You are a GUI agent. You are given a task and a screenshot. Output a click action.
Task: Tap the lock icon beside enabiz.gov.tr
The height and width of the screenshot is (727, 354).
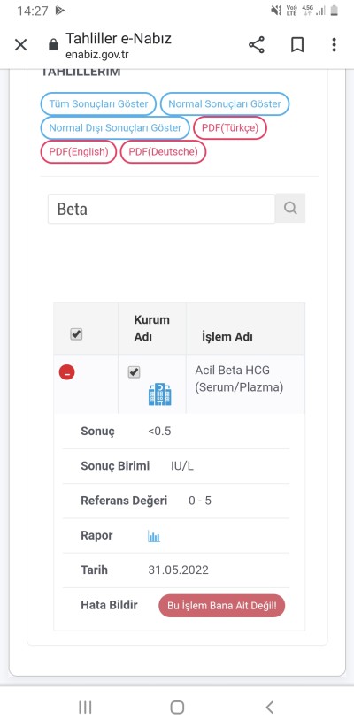[x=54, y=45]
